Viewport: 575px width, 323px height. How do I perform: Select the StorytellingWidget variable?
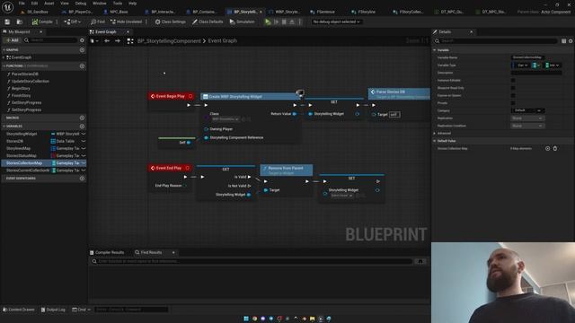click(22, 134)
